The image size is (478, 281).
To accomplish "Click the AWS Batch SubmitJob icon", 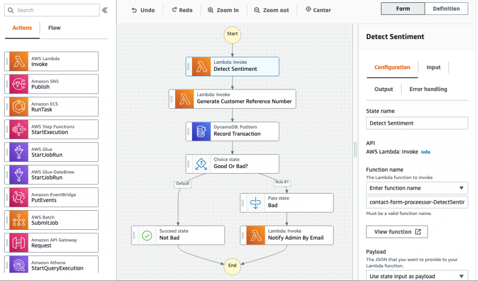I will [19, 220].
